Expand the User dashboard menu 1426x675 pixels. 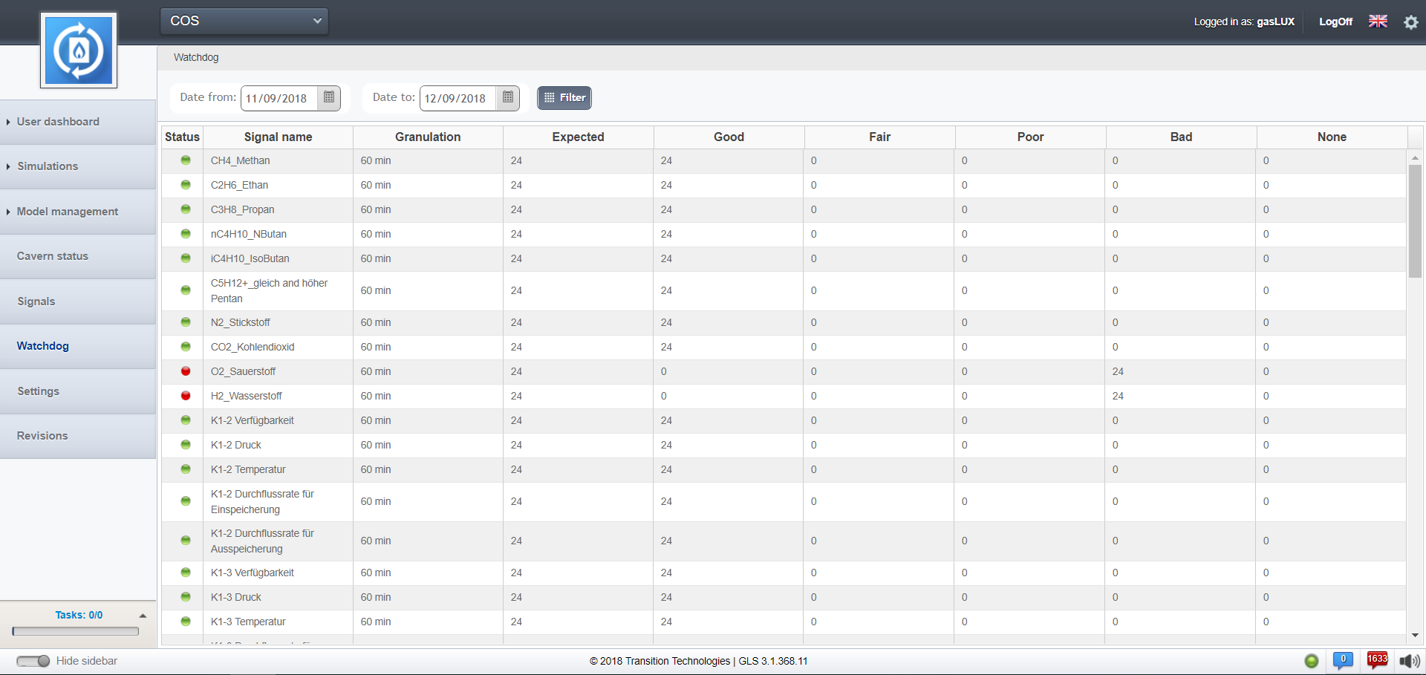[x=58, y=122]
